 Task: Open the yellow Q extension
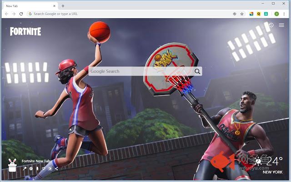click(259, 14)
